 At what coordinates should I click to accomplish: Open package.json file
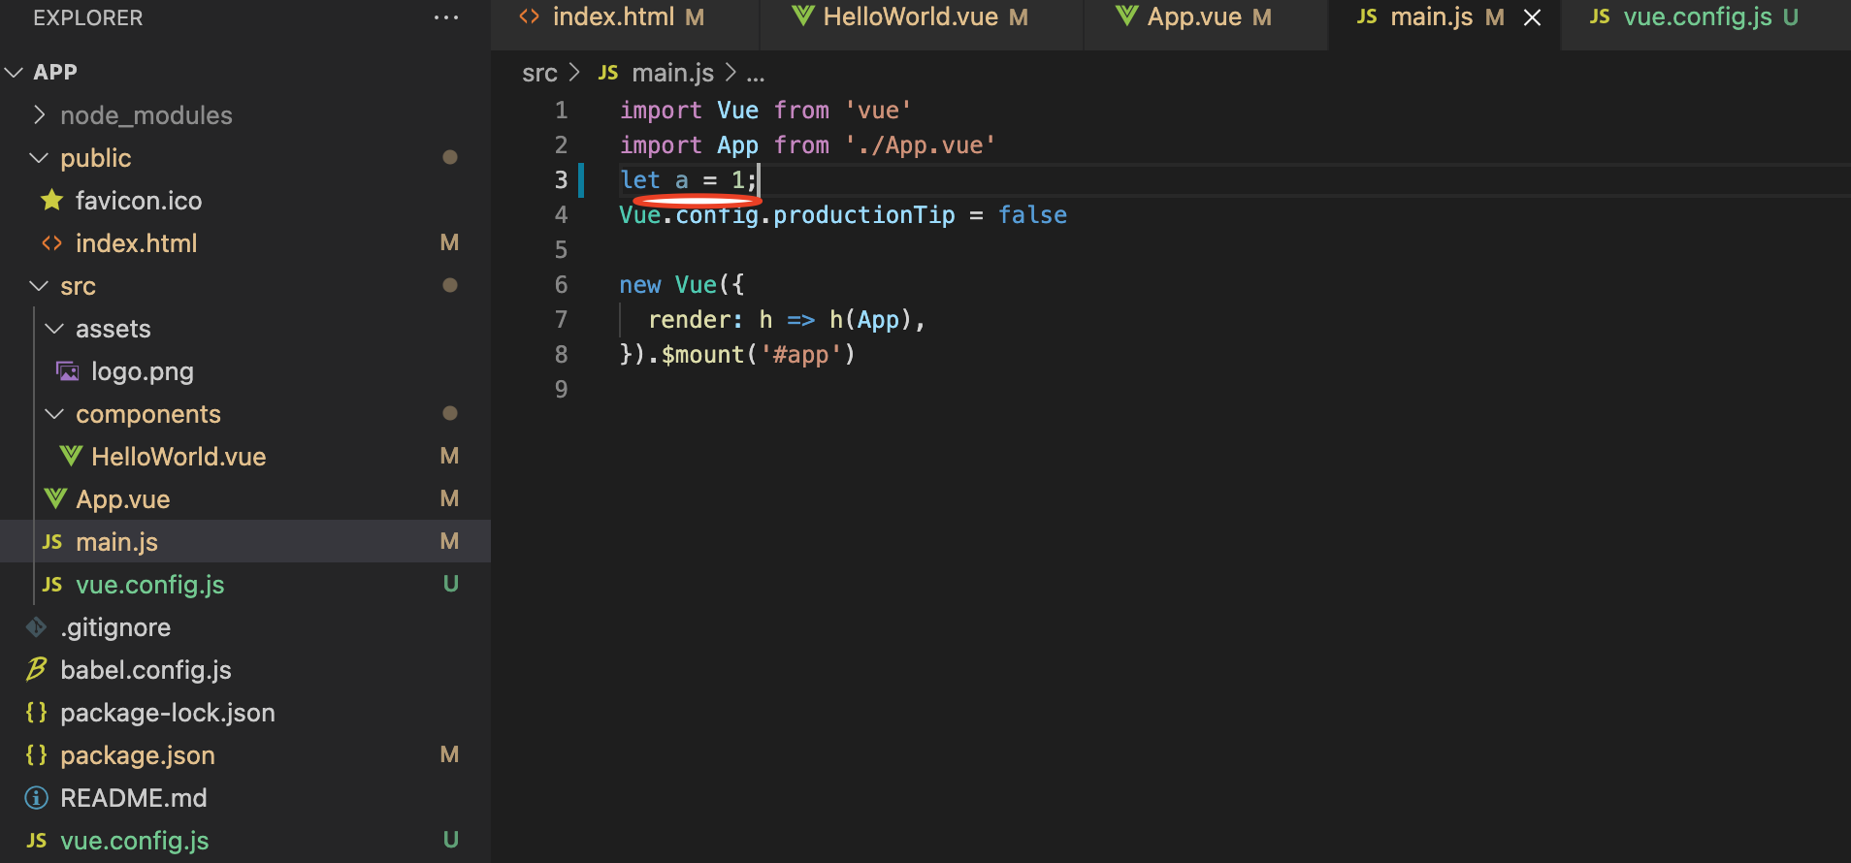(138, 756)
